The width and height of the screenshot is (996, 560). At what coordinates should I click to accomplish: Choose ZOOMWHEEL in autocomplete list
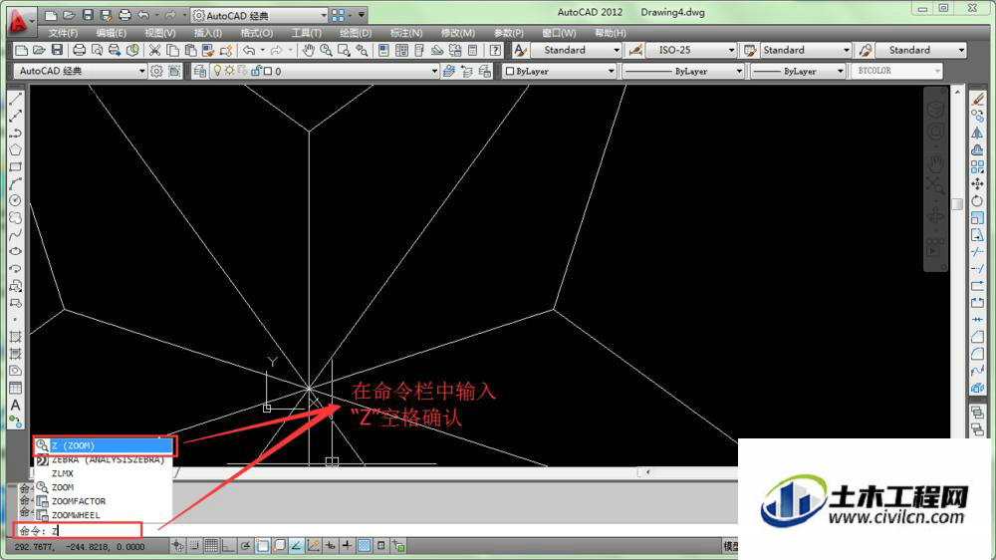[x=103, y=515]
